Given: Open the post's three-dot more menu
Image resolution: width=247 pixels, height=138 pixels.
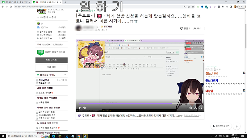Looking at the screenshot, I should 204,28.
